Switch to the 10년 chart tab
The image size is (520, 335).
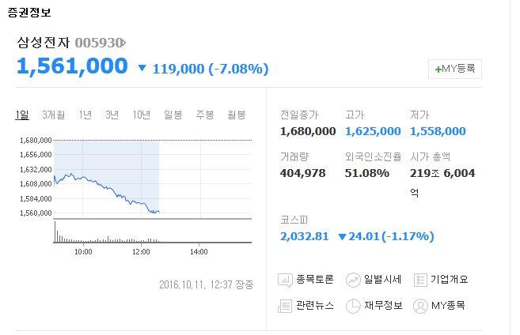(142, 115)
